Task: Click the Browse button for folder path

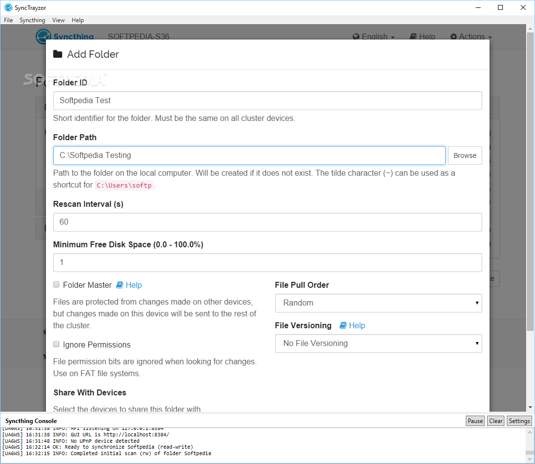Action: coord(465,155)
